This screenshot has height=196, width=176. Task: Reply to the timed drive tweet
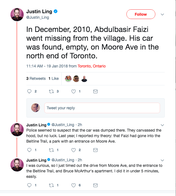pos(30,185)
